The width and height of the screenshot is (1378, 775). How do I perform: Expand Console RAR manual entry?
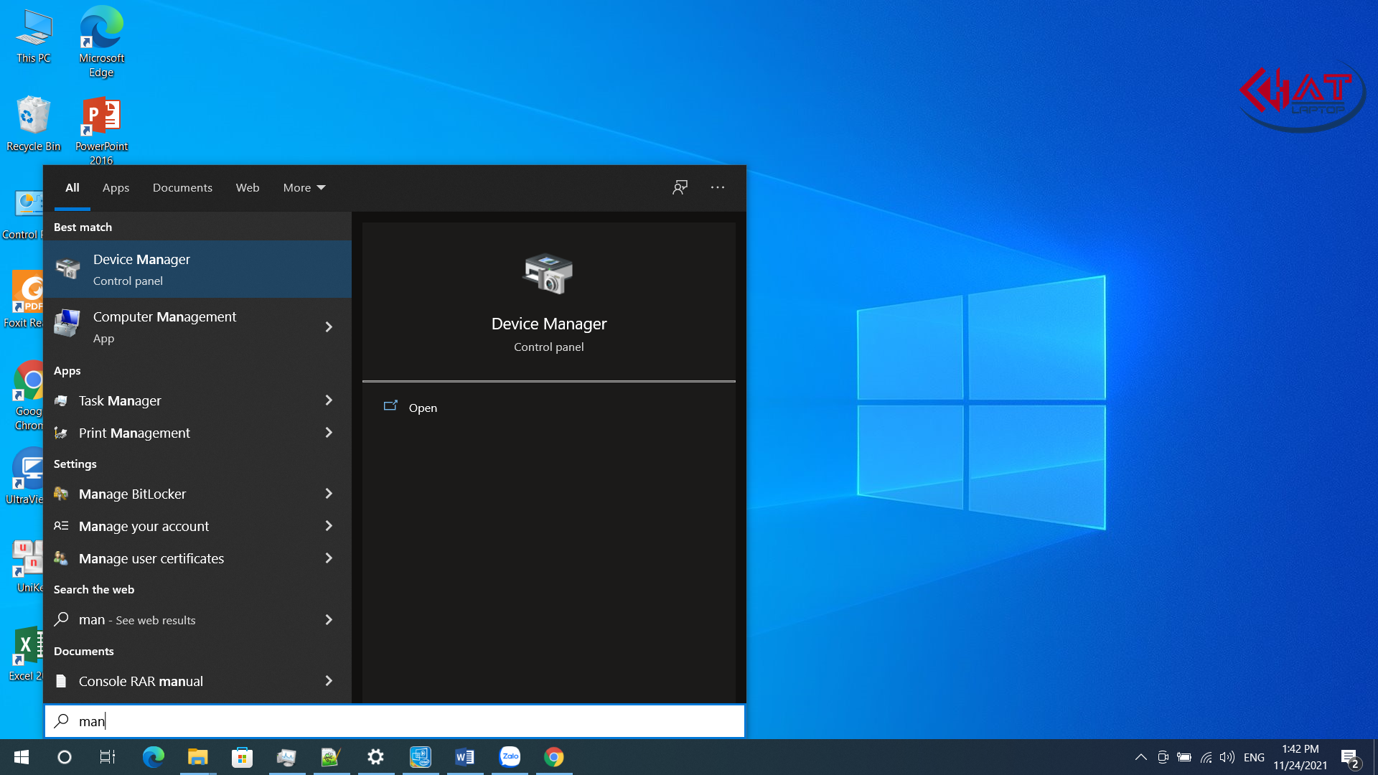327,681
